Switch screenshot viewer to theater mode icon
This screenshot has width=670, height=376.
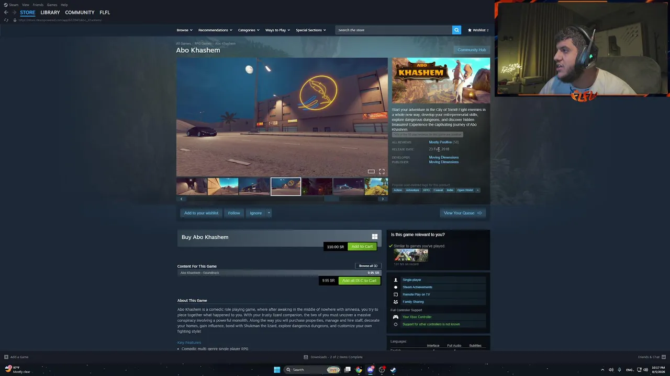coord(371,171)
